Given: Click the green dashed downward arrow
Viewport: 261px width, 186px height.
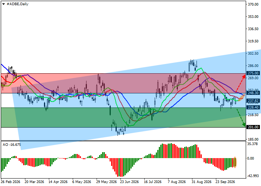Looking at the screenshot, I should tap(241, 118).
